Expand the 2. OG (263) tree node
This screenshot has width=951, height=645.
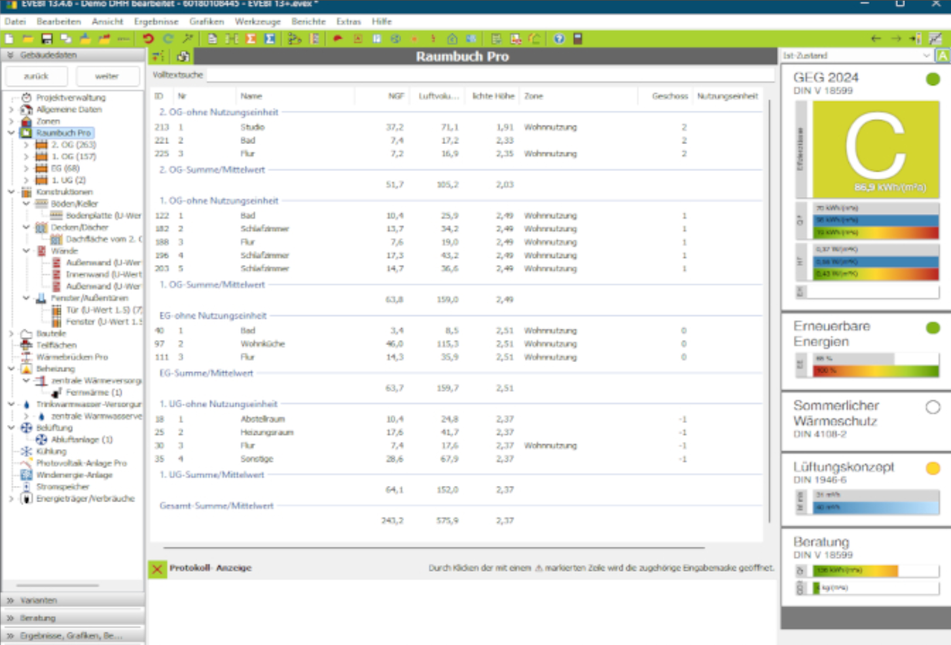coord(26,145)
